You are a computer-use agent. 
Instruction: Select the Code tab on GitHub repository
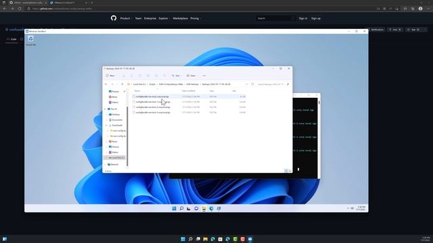[12, 39]
